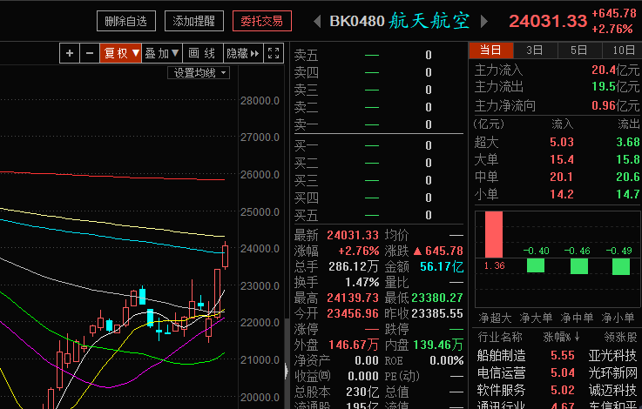Click the 买一 order row
642x409 pixels.
pyautogui.click(x=379, y=145)
